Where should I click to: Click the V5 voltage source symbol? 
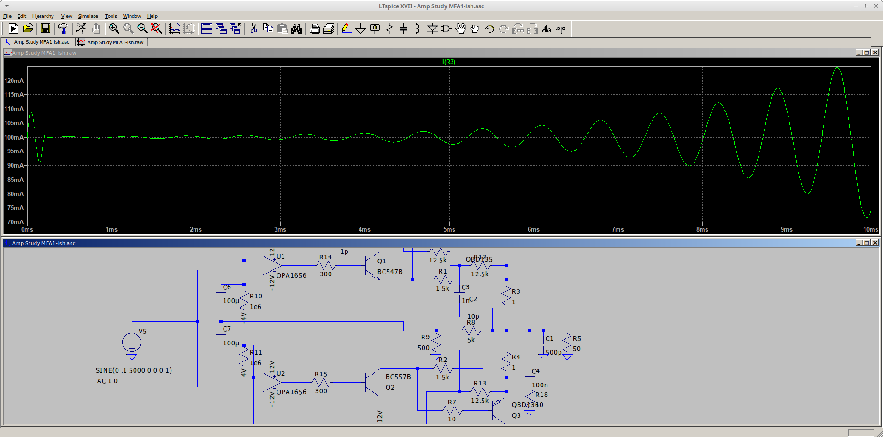pyautogui.click(x=132, y=342)
